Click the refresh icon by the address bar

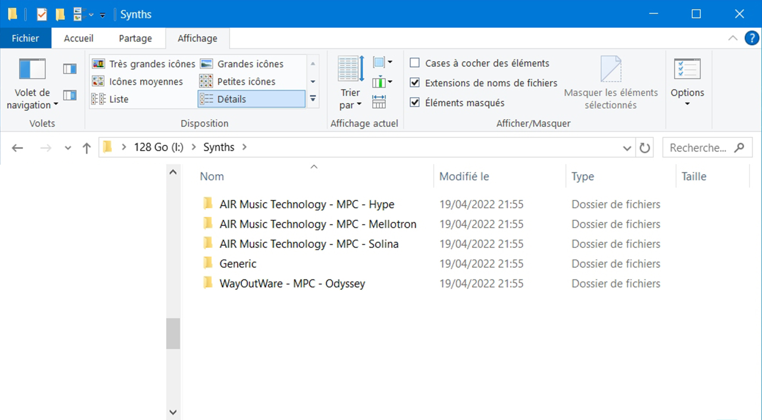tap(644, 148)
